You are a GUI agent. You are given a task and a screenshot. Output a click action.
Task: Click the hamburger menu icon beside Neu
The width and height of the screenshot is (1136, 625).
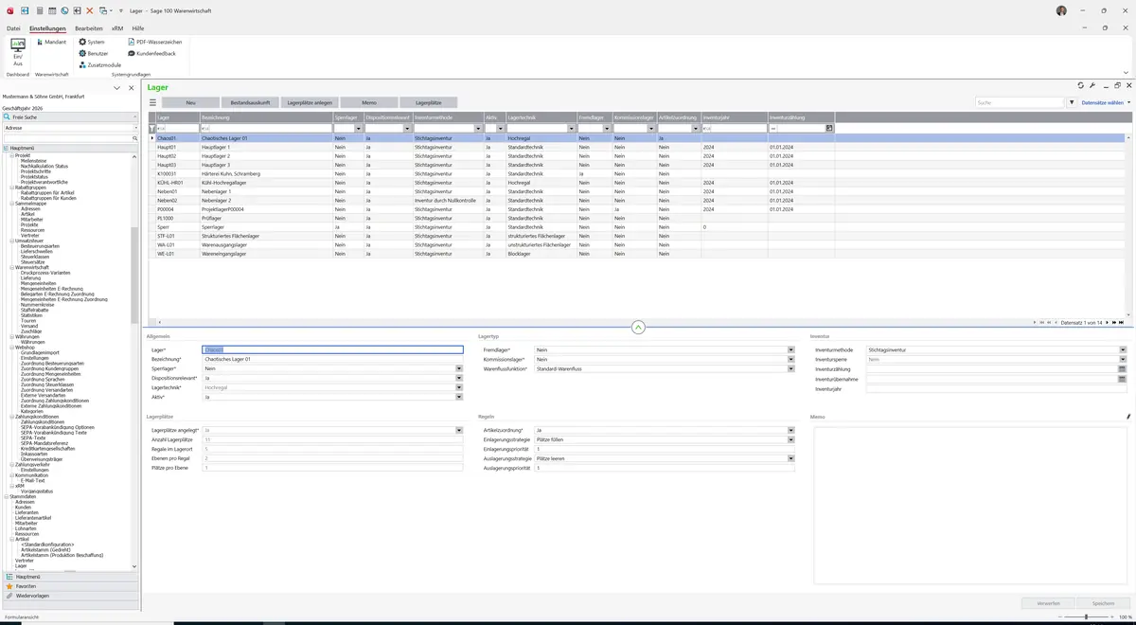point(152,102)
